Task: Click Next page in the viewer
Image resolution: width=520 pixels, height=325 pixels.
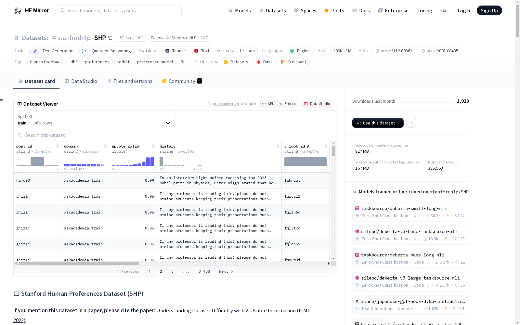Action: point(226,271)
